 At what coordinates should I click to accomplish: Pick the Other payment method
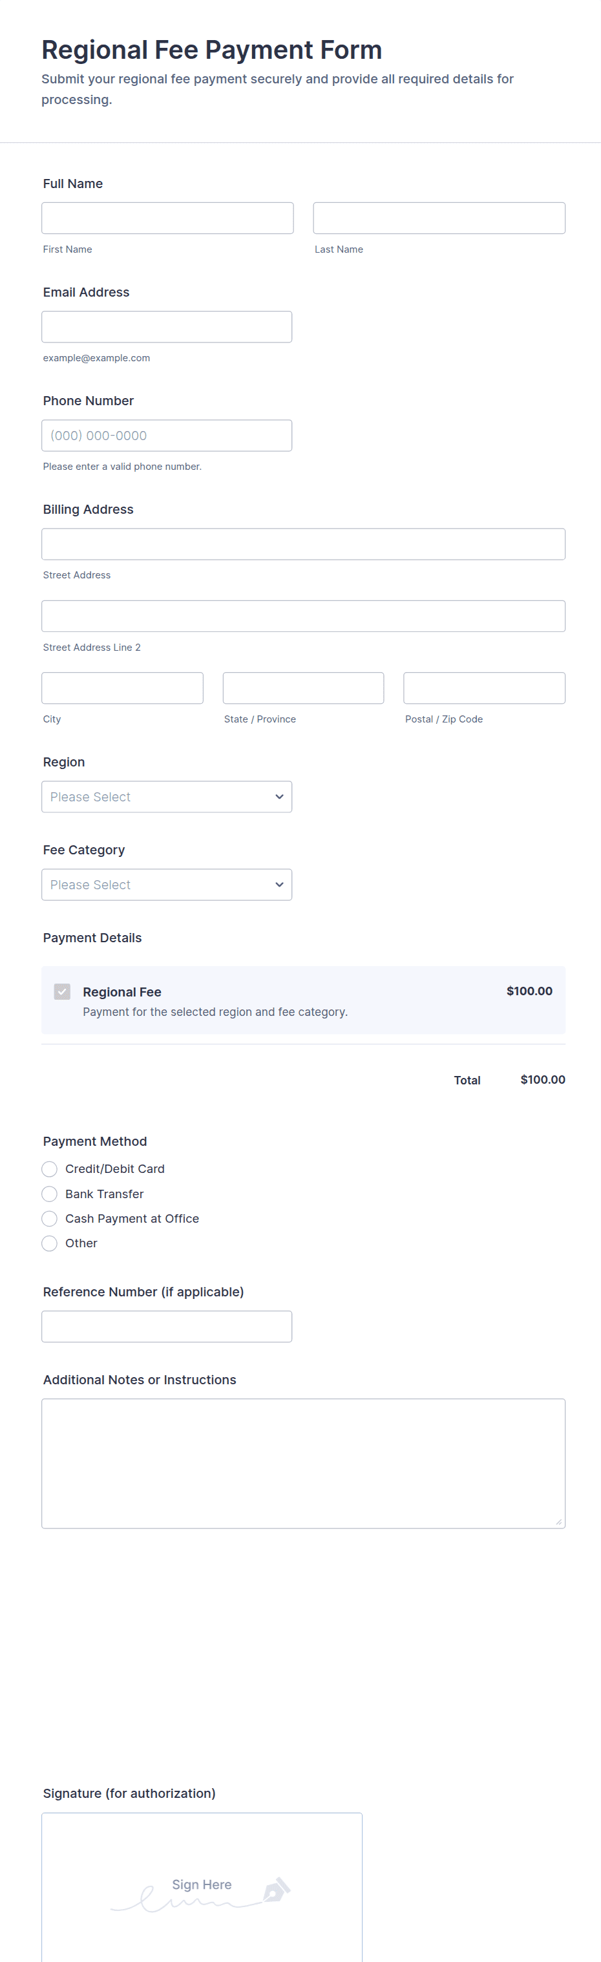tap(50, 1243)
